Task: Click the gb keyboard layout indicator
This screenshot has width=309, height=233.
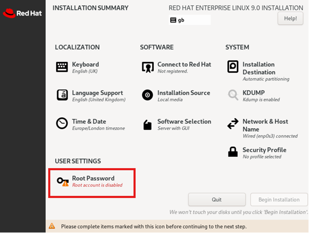Action: (x=190, y=20)
